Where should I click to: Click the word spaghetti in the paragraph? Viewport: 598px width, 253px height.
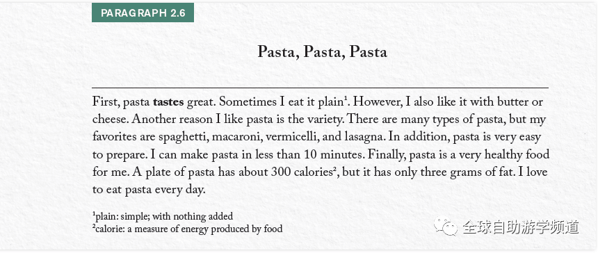click(x=181, y=138)
